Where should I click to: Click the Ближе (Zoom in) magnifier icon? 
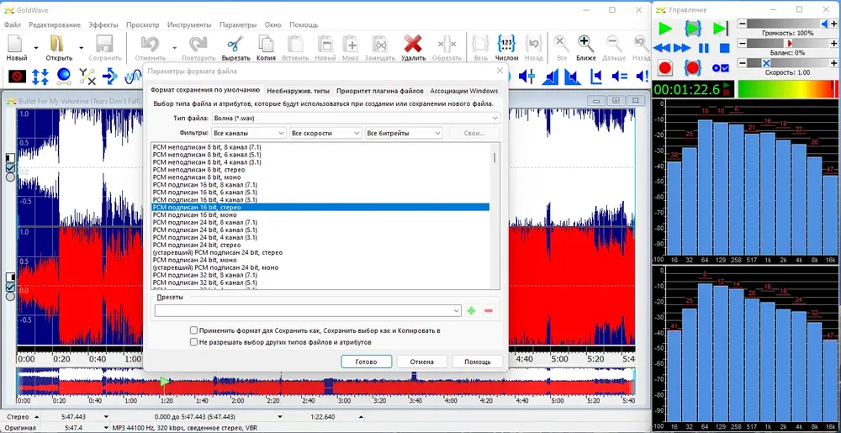click(x=585, y=44)
